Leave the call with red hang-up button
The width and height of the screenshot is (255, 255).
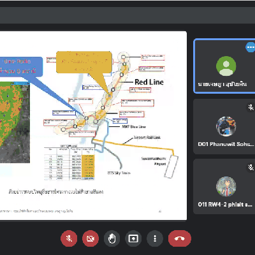click(180, 238)
